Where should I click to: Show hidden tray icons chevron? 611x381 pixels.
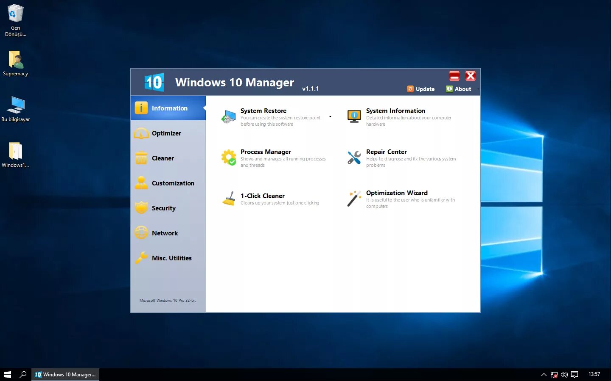click(x=544, y=375)
